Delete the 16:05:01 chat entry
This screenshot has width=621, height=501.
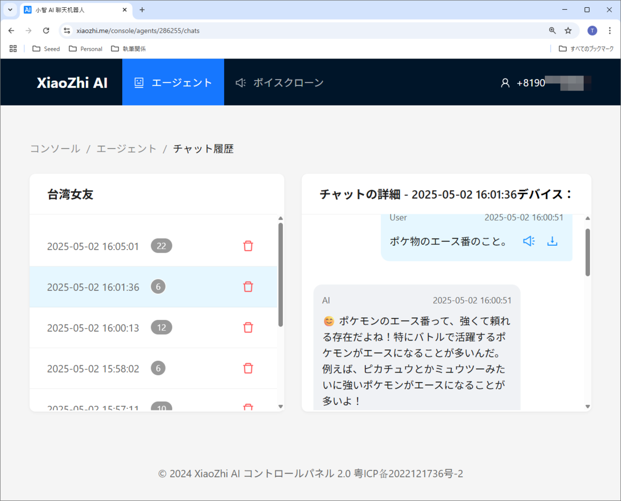coord(248,246)
